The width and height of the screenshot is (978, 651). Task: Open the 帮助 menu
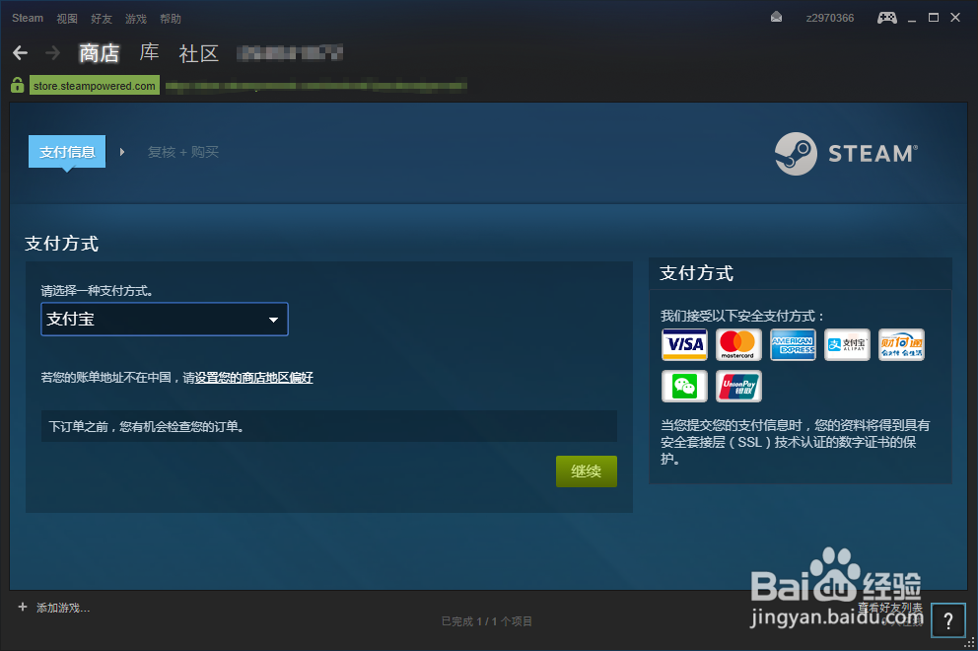[x=171, y=19]
